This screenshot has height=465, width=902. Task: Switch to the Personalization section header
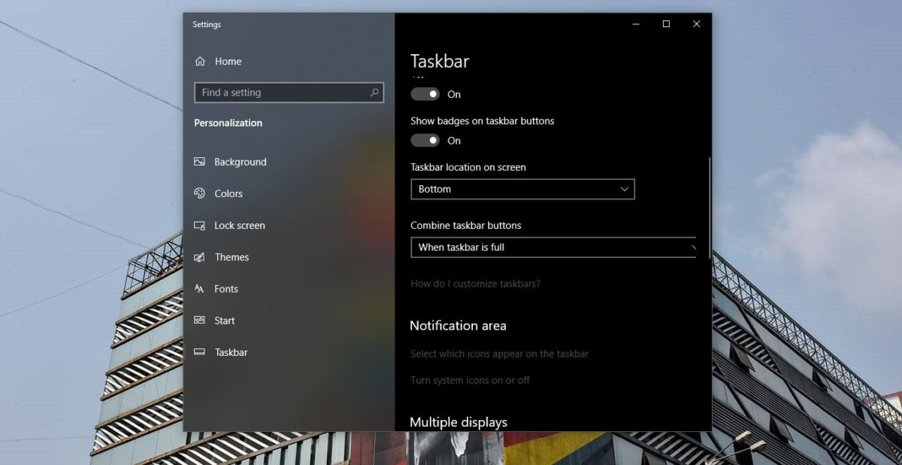pos(228,123)
